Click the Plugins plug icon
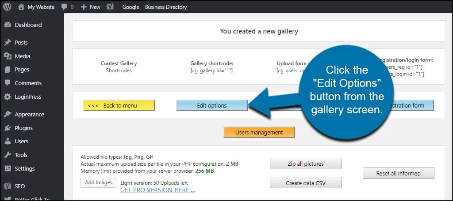453x201 pixels. [x=8, y=128]
